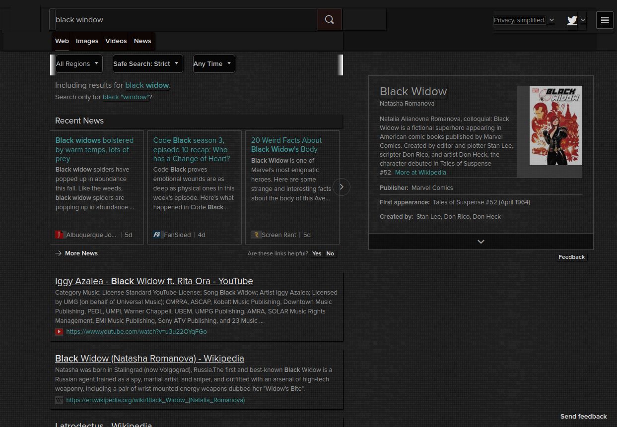Click in the search input field

tap(184, 20)
